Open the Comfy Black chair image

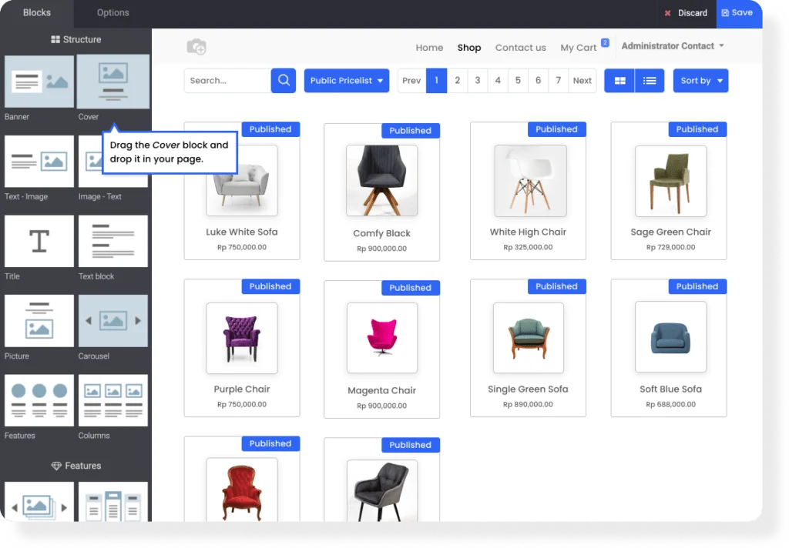(x=382, y=181)
